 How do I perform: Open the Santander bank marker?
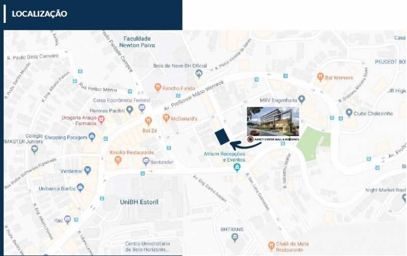pyautogui.click(x=146, y=162)
